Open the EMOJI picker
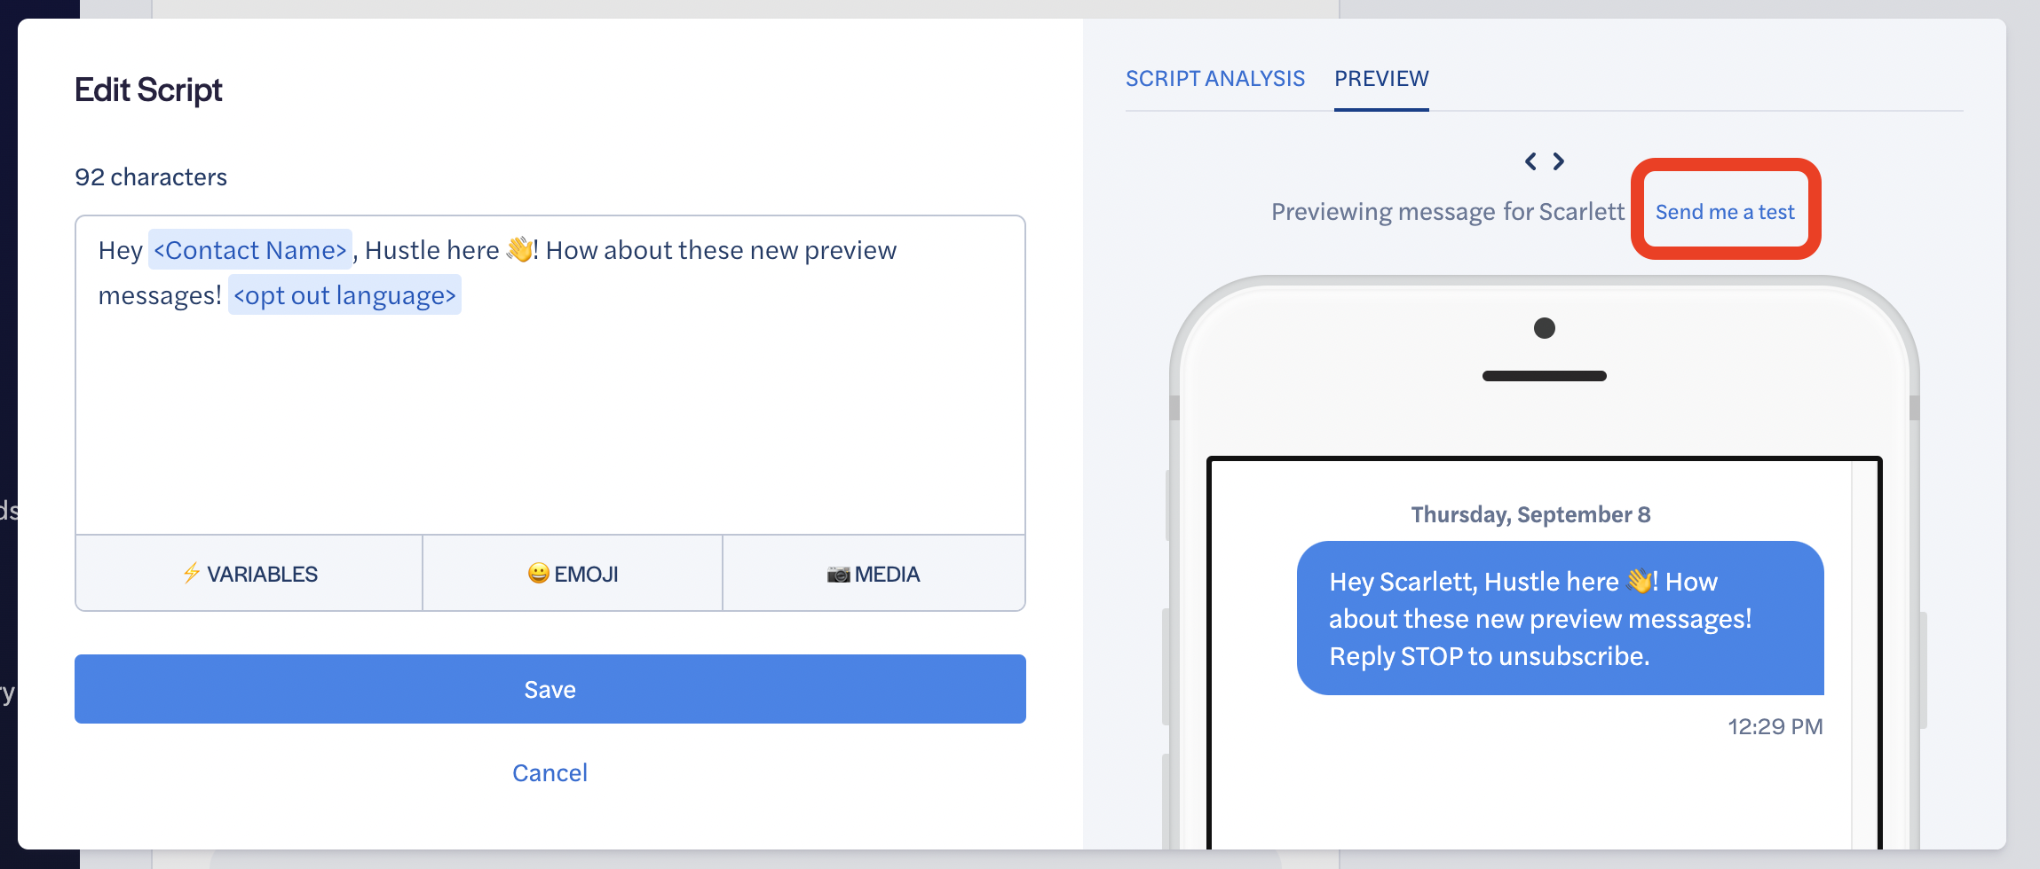The width and height of the screenshot is (2040, 869). [573, 573]
